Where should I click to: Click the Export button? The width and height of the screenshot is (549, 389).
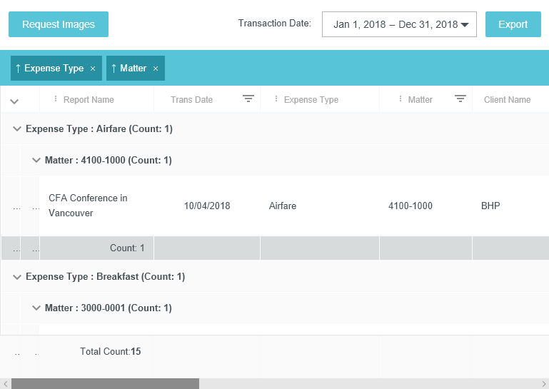tap(513, 24)
